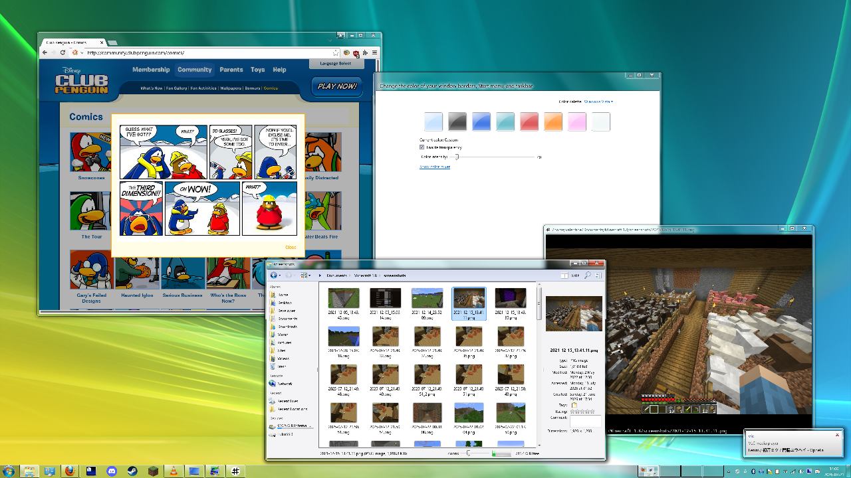
Task: Close the comic popup via Close link
Action: click(291, 247)
